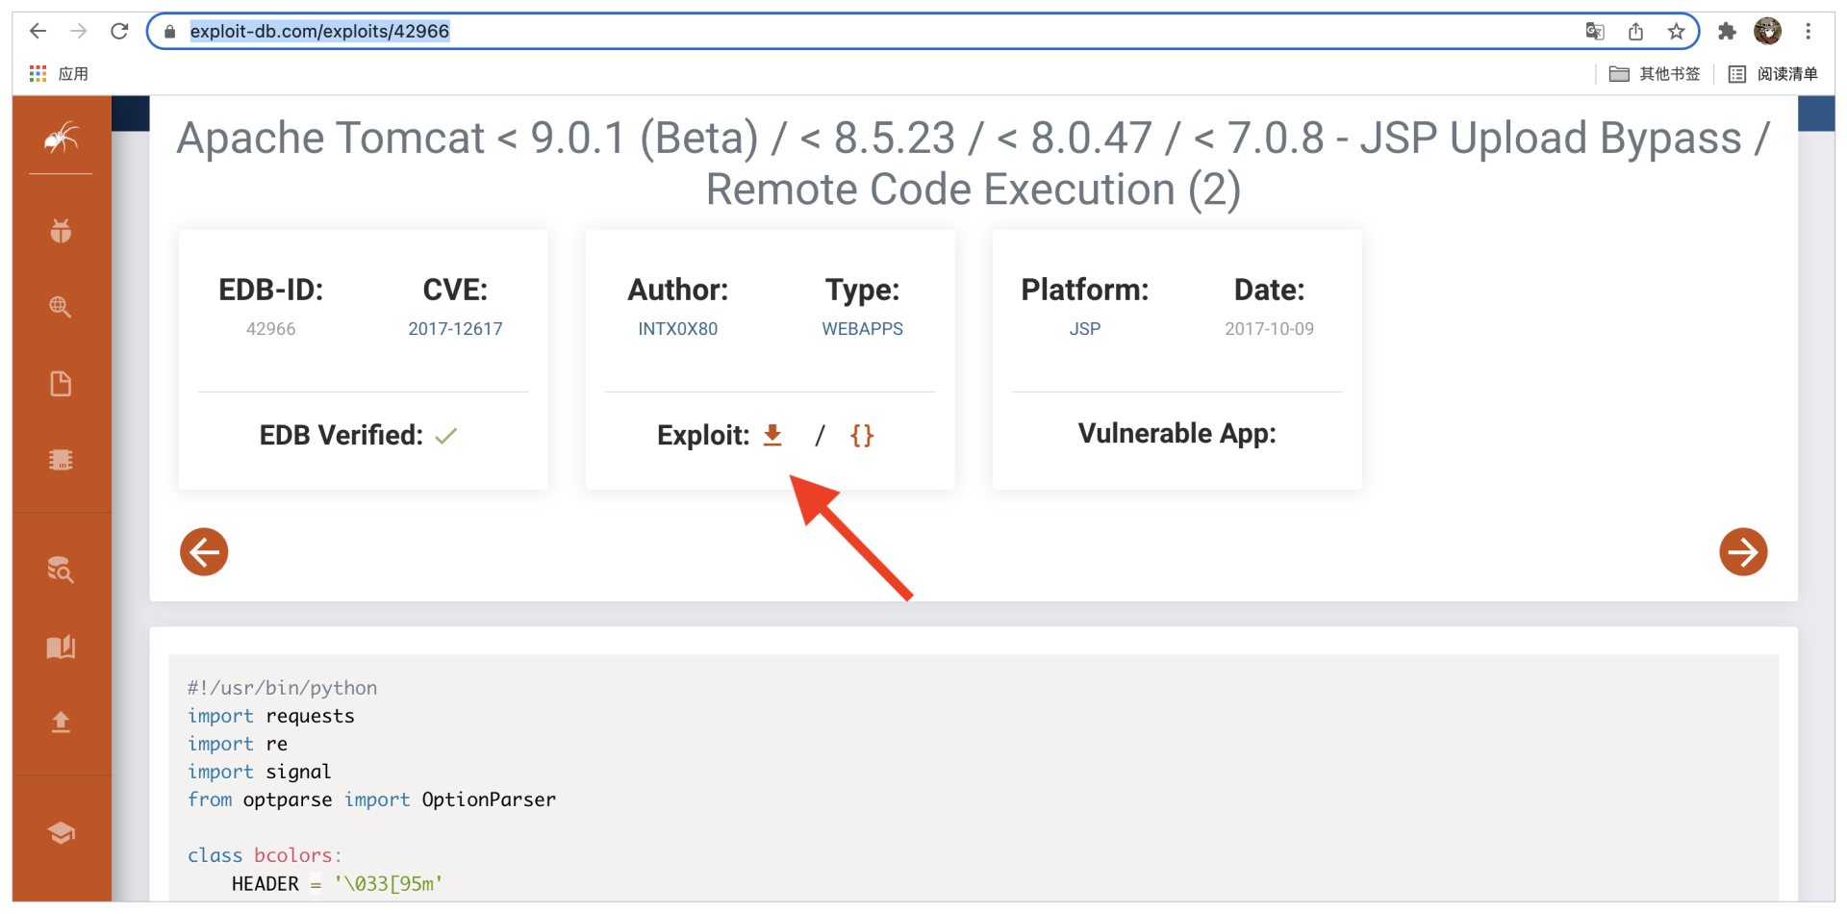Open the 其他书签 bookmarks folder
This screenshot has width=1847, height=914.
pyautogui.click(x=1656, y=74)
